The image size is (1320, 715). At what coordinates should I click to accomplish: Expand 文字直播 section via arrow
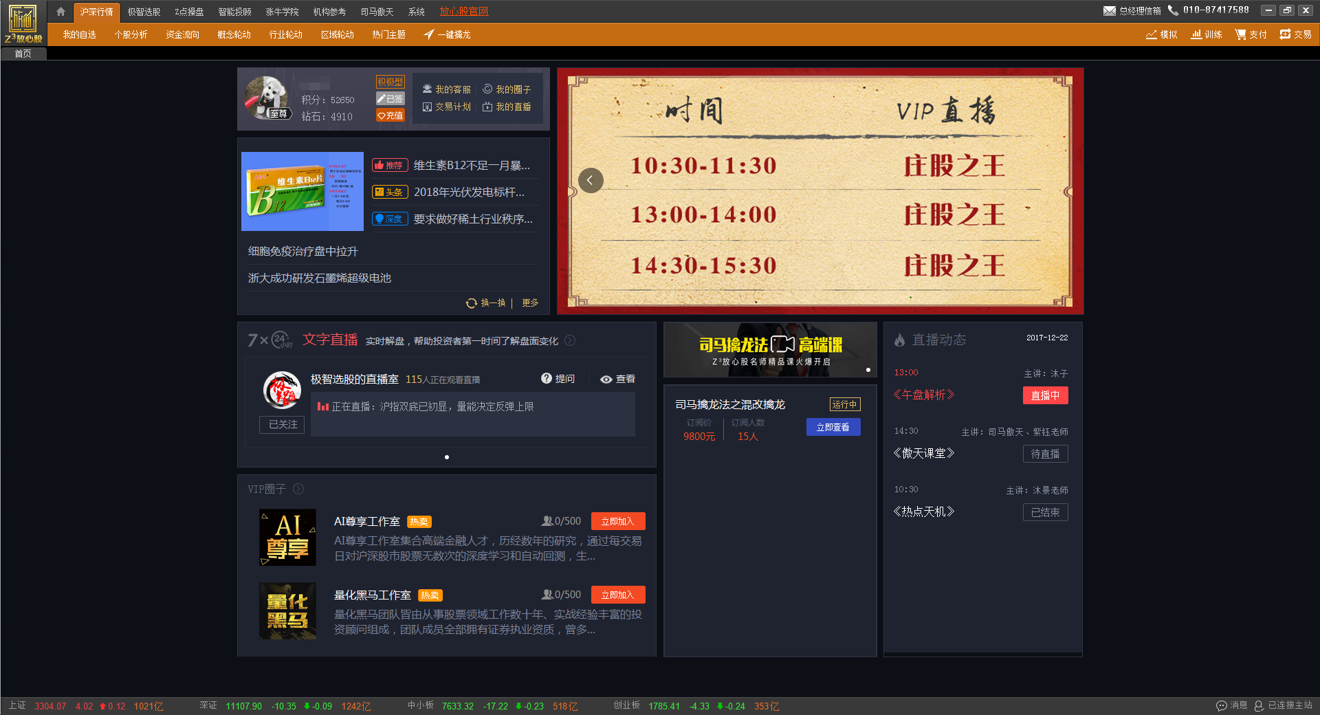[x=570, y=340]
